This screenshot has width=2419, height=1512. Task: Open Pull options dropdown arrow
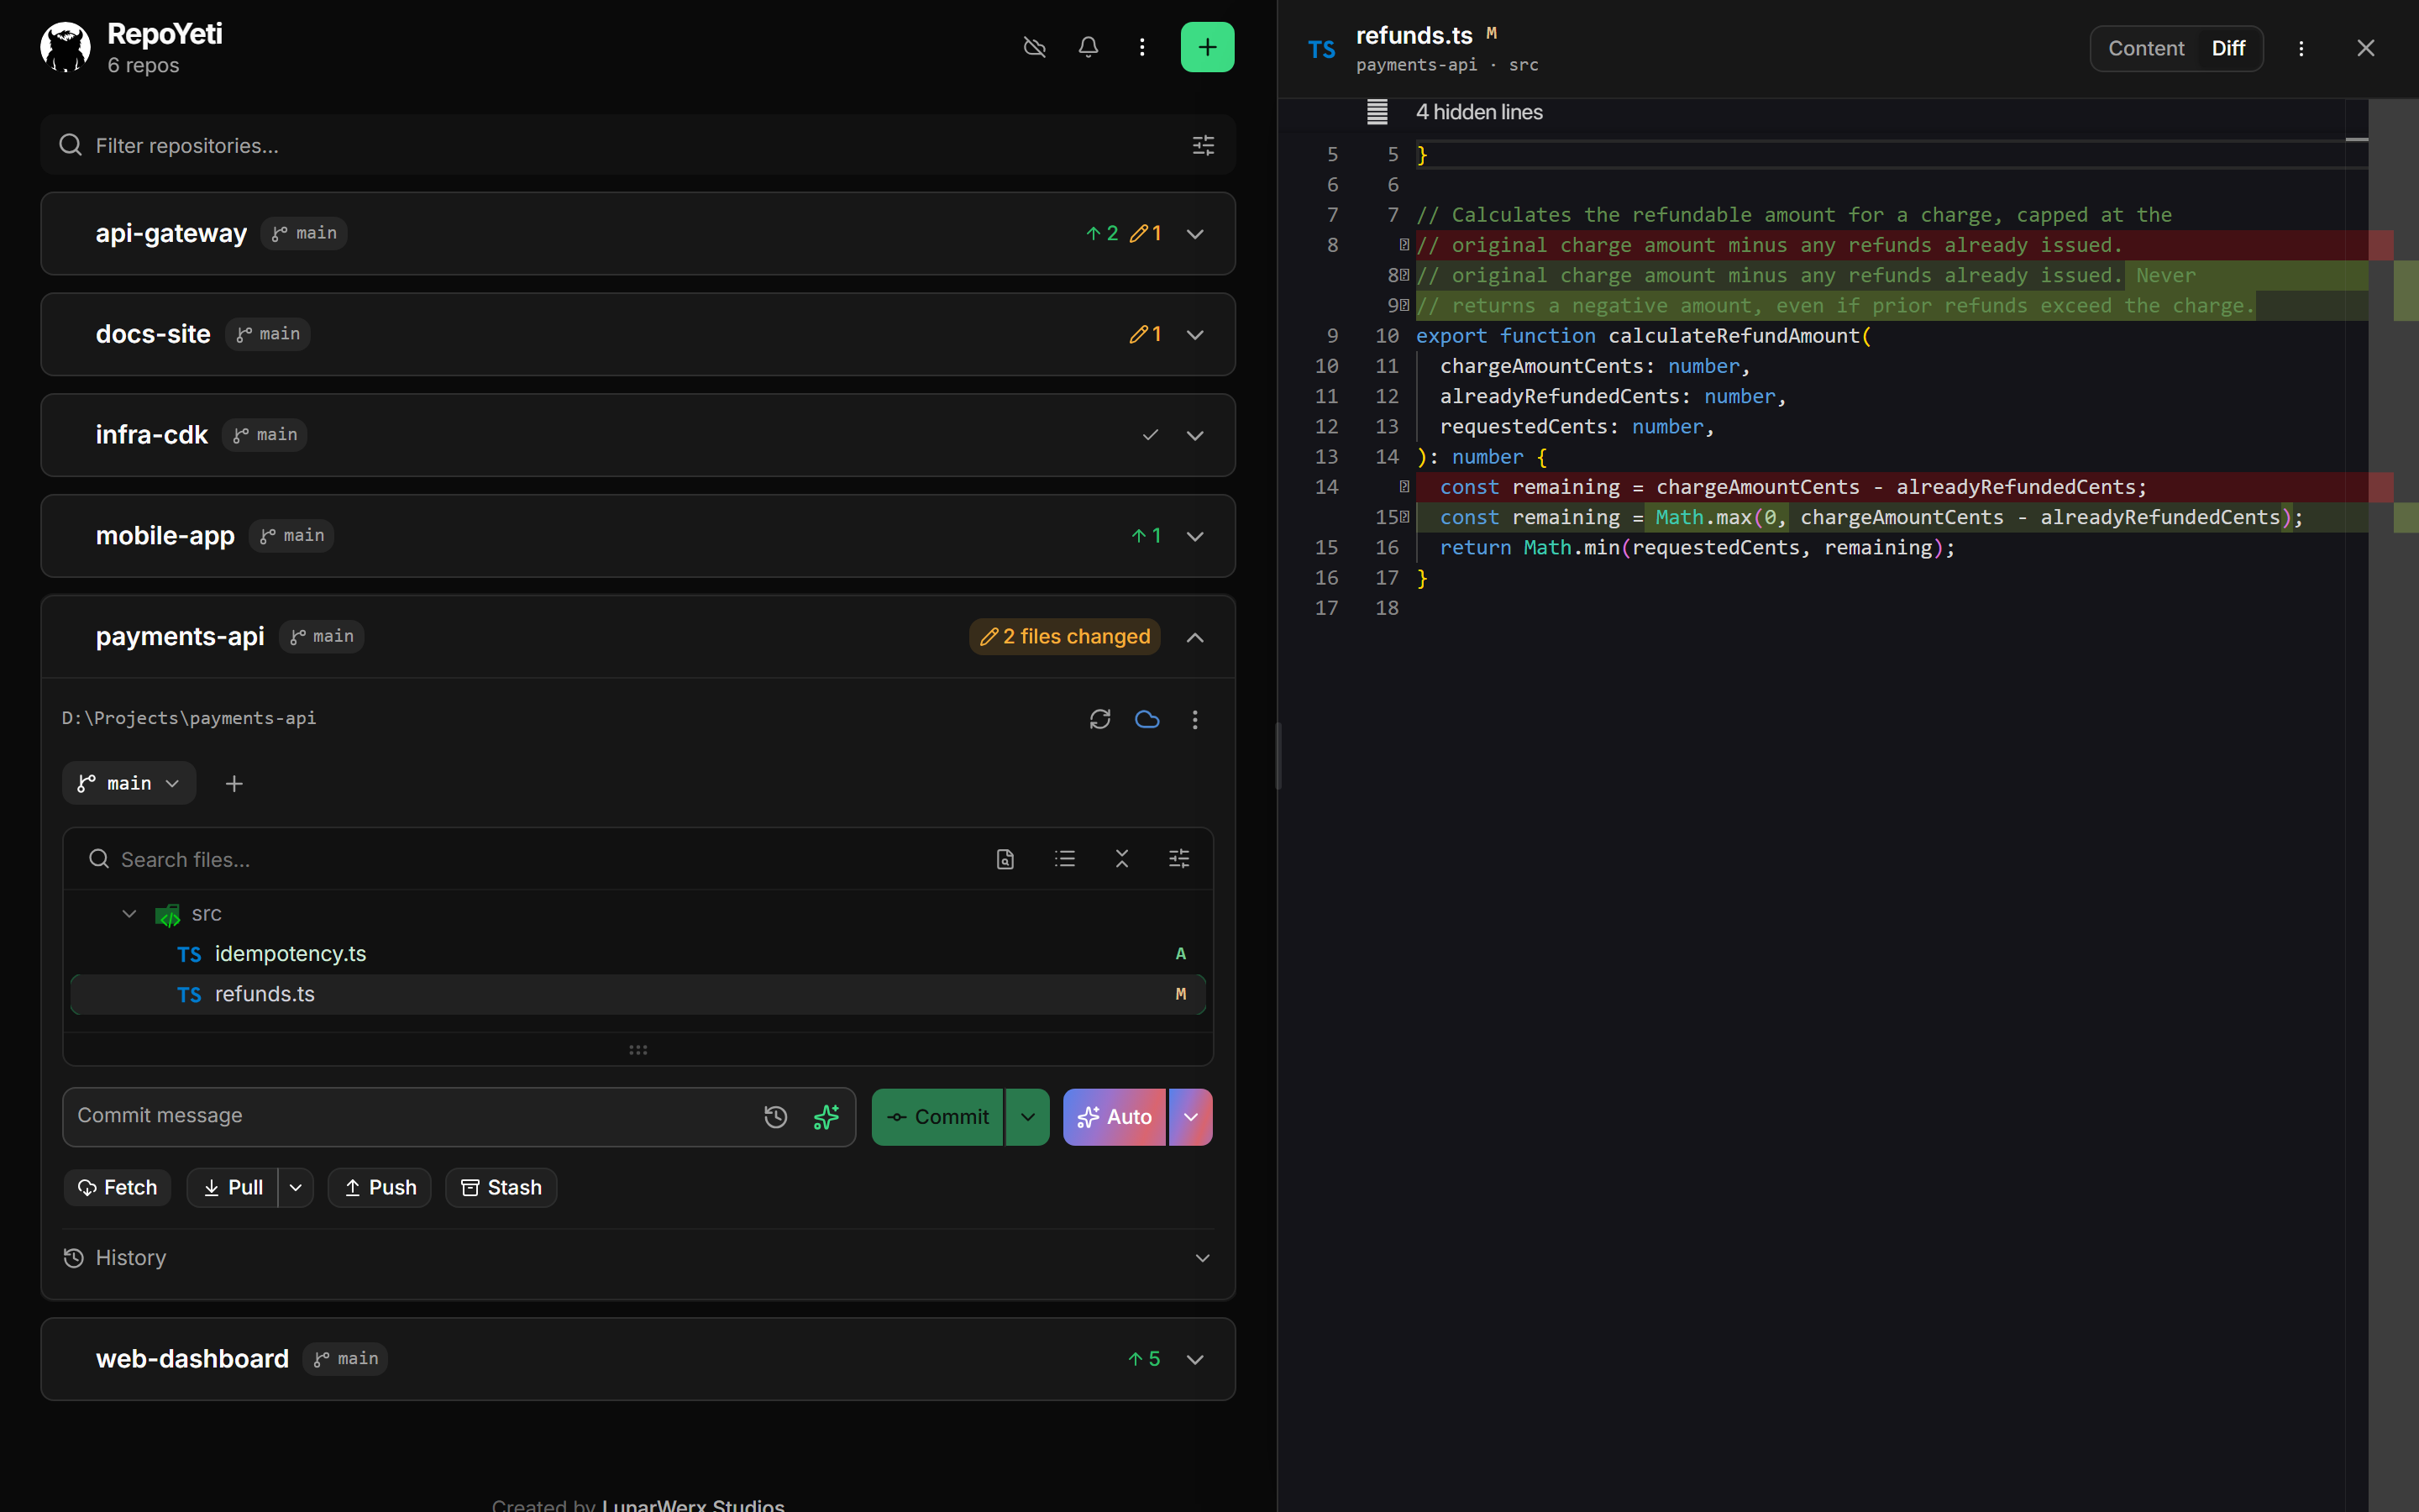coord(296,1188)
